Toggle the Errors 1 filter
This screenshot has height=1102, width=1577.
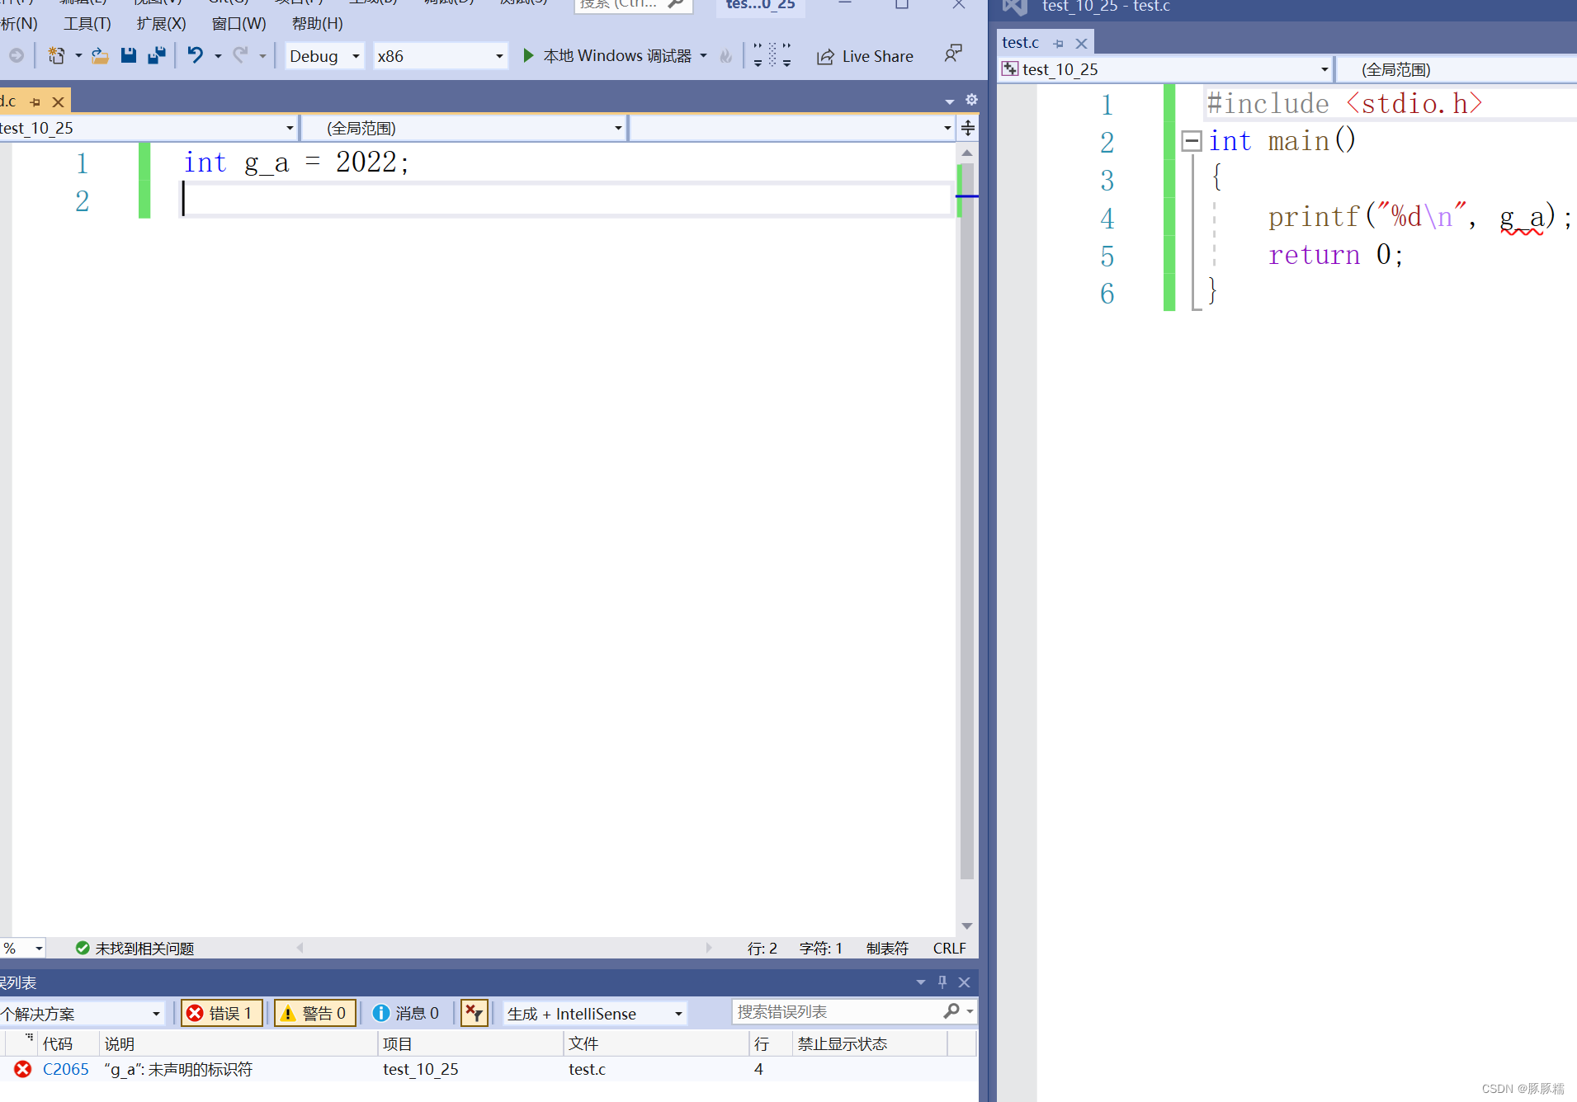pyautogui.click(x=221, y=1013)
